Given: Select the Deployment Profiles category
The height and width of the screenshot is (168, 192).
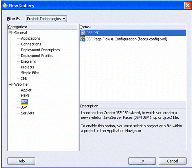Looking at the screenshot, I should (x=37, y=56).
